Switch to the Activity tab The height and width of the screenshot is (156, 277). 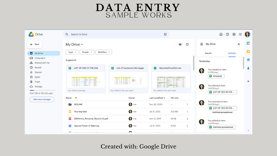coord(232,53)
